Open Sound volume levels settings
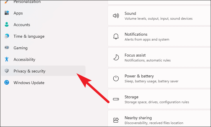 159,16
